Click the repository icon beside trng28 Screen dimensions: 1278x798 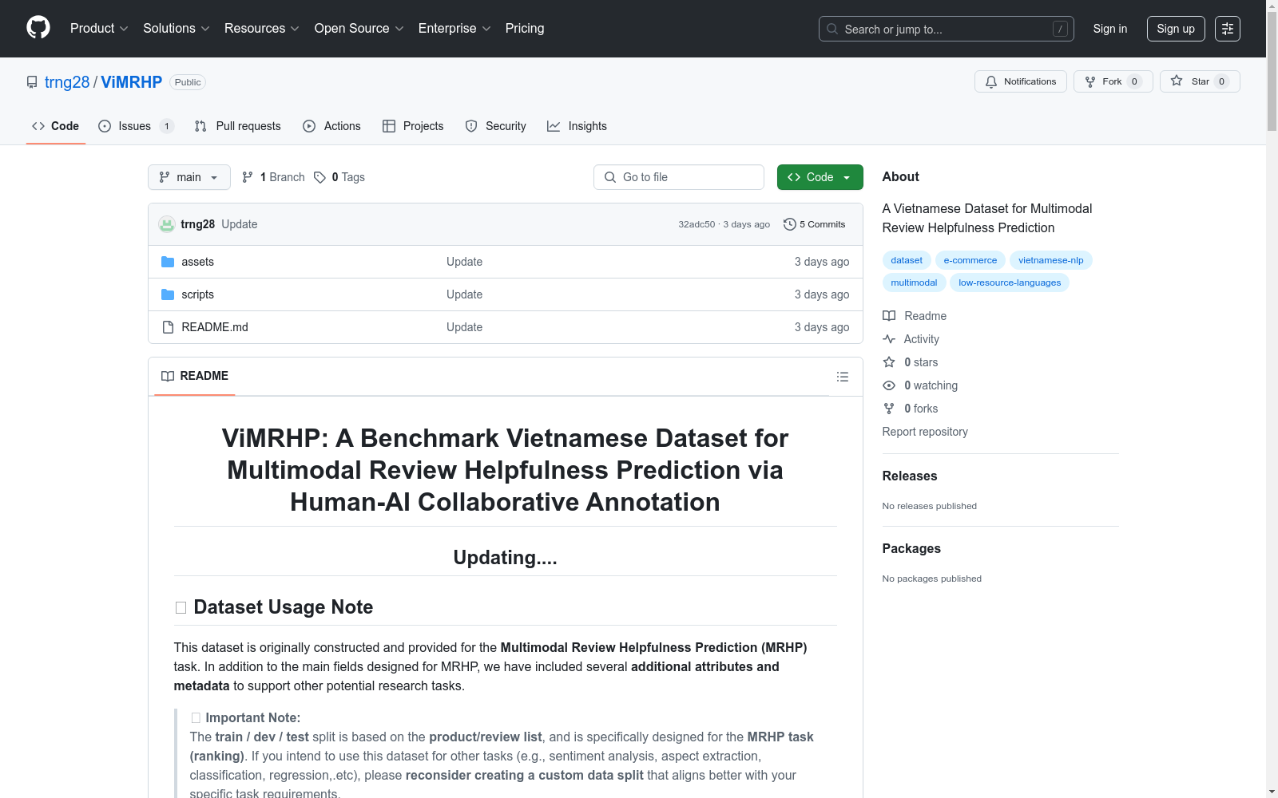point(32,82)
